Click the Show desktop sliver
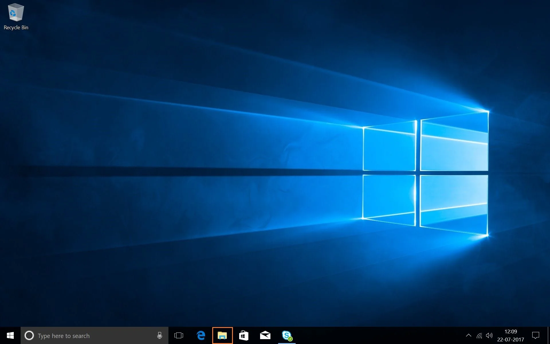The image size is (550, 344). (x=549, y=335)
